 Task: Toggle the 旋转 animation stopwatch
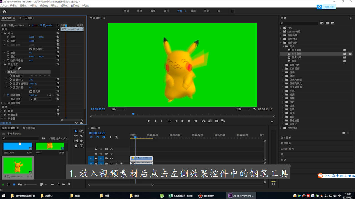[8, 53]
